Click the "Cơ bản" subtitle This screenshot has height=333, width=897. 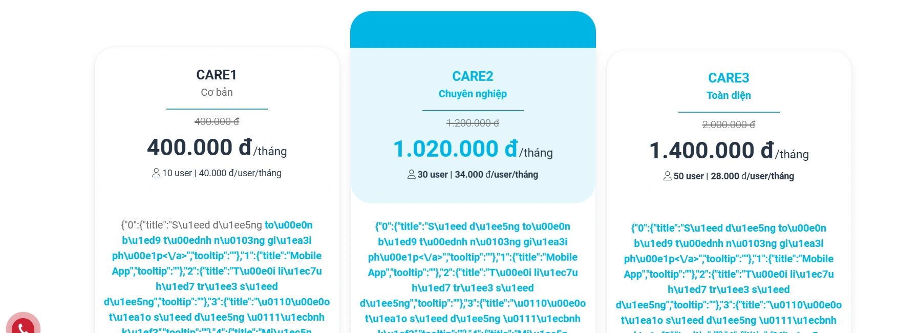[217, 92]
